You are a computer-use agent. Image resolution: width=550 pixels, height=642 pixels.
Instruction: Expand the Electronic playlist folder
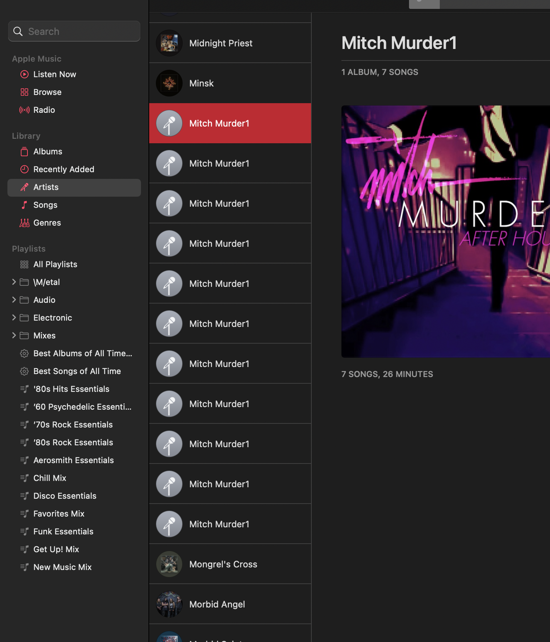coord(14,318)
